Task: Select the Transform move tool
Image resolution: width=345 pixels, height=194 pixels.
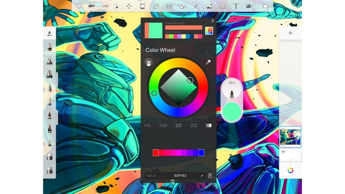Action: (129, 6)
